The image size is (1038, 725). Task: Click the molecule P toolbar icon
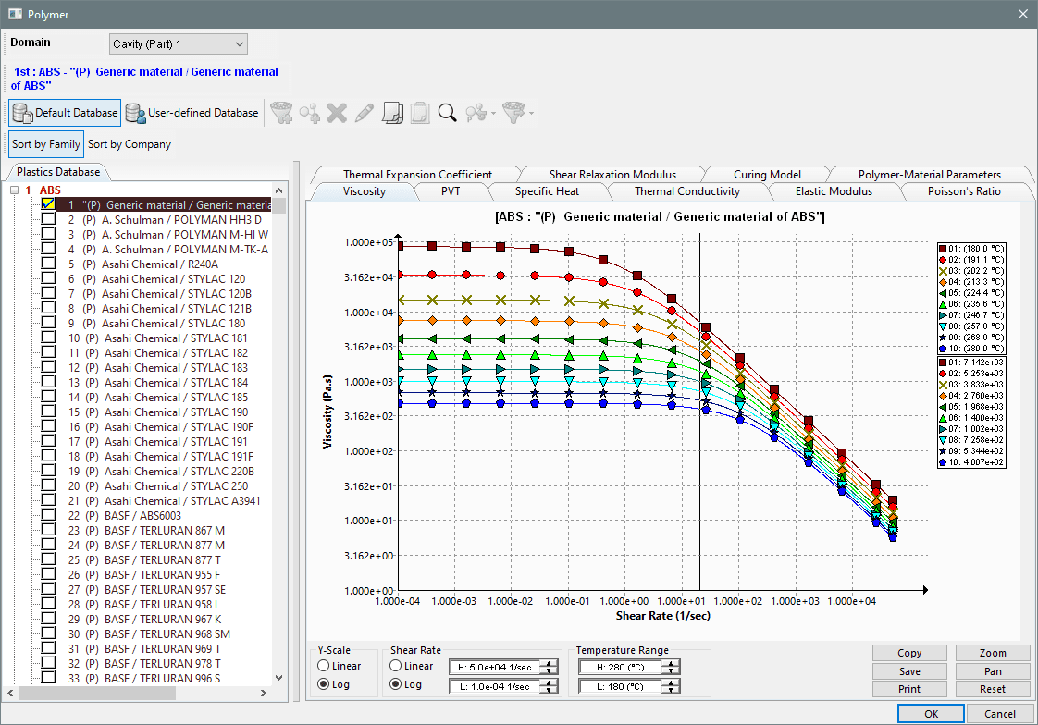(x=476, y=113)
